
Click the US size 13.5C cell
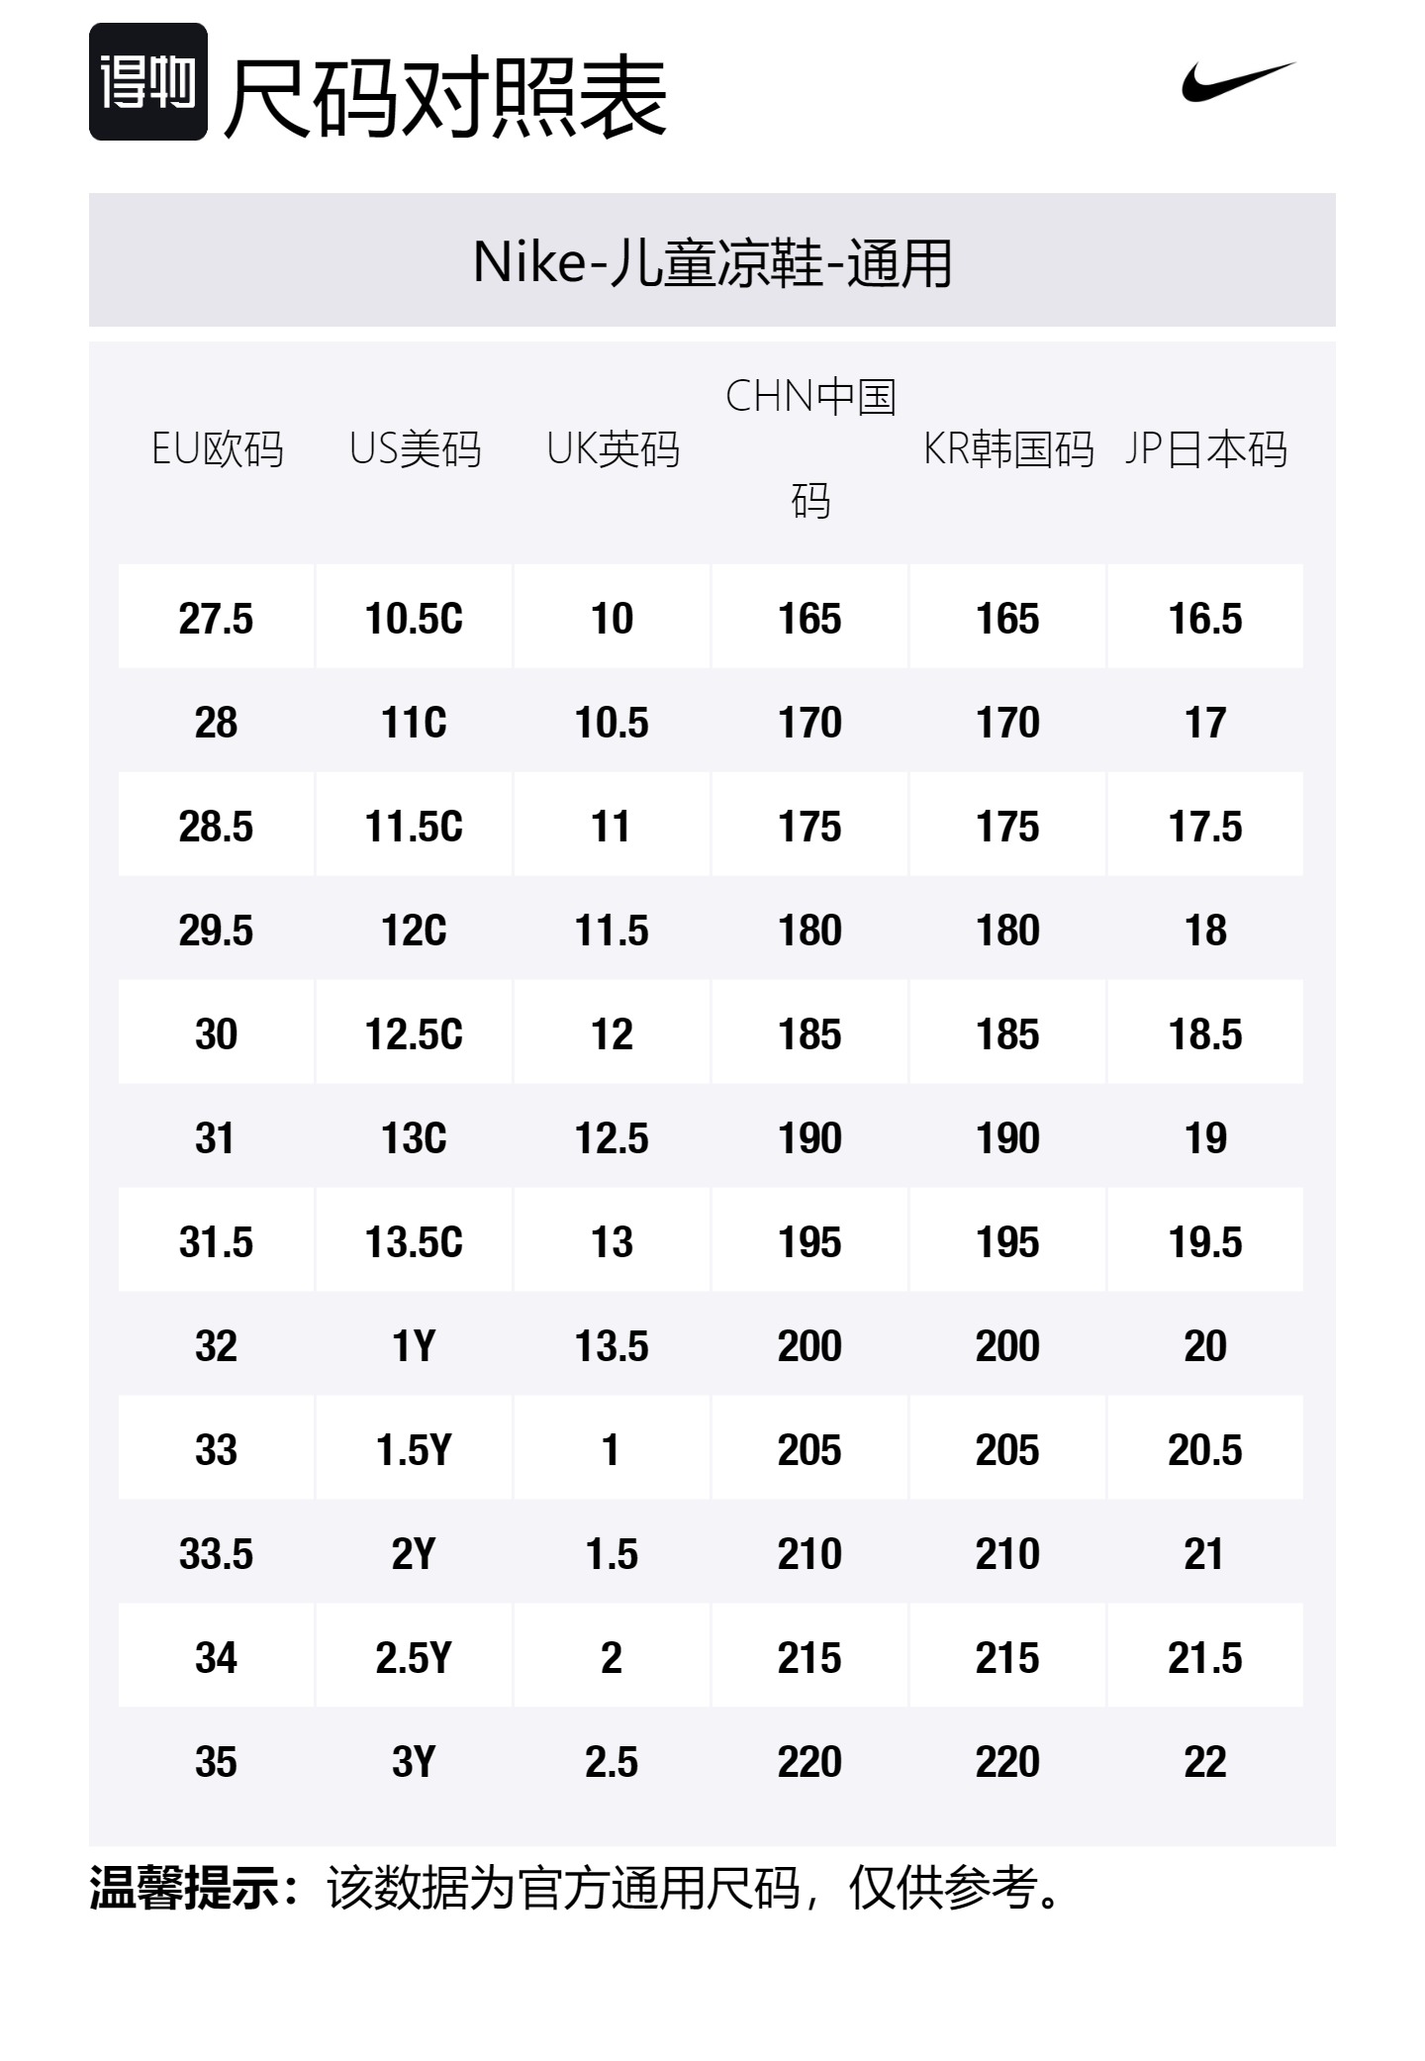point(414,1242)
